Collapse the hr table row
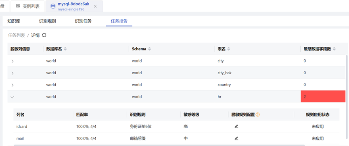Image resolution: width=349 pixels, height=146 pixels. click(13, 97)
